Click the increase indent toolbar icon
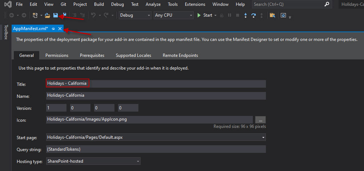Viewport: 364px width, 171px height. pyautogui.click(x=82, y=15)
